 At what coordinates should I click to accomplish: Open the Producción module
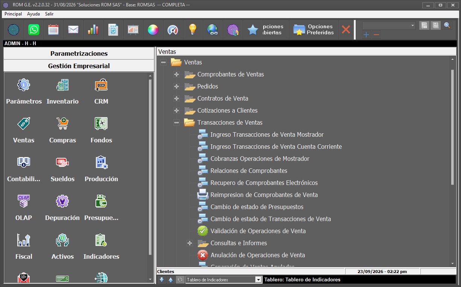pos(101,169)
